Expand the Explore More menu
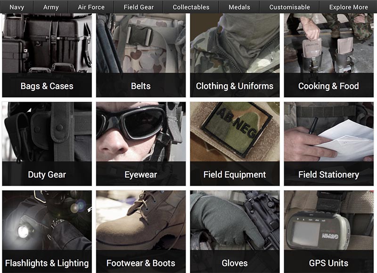The width and height of the screenshot is (377, 273). [348, 7]
